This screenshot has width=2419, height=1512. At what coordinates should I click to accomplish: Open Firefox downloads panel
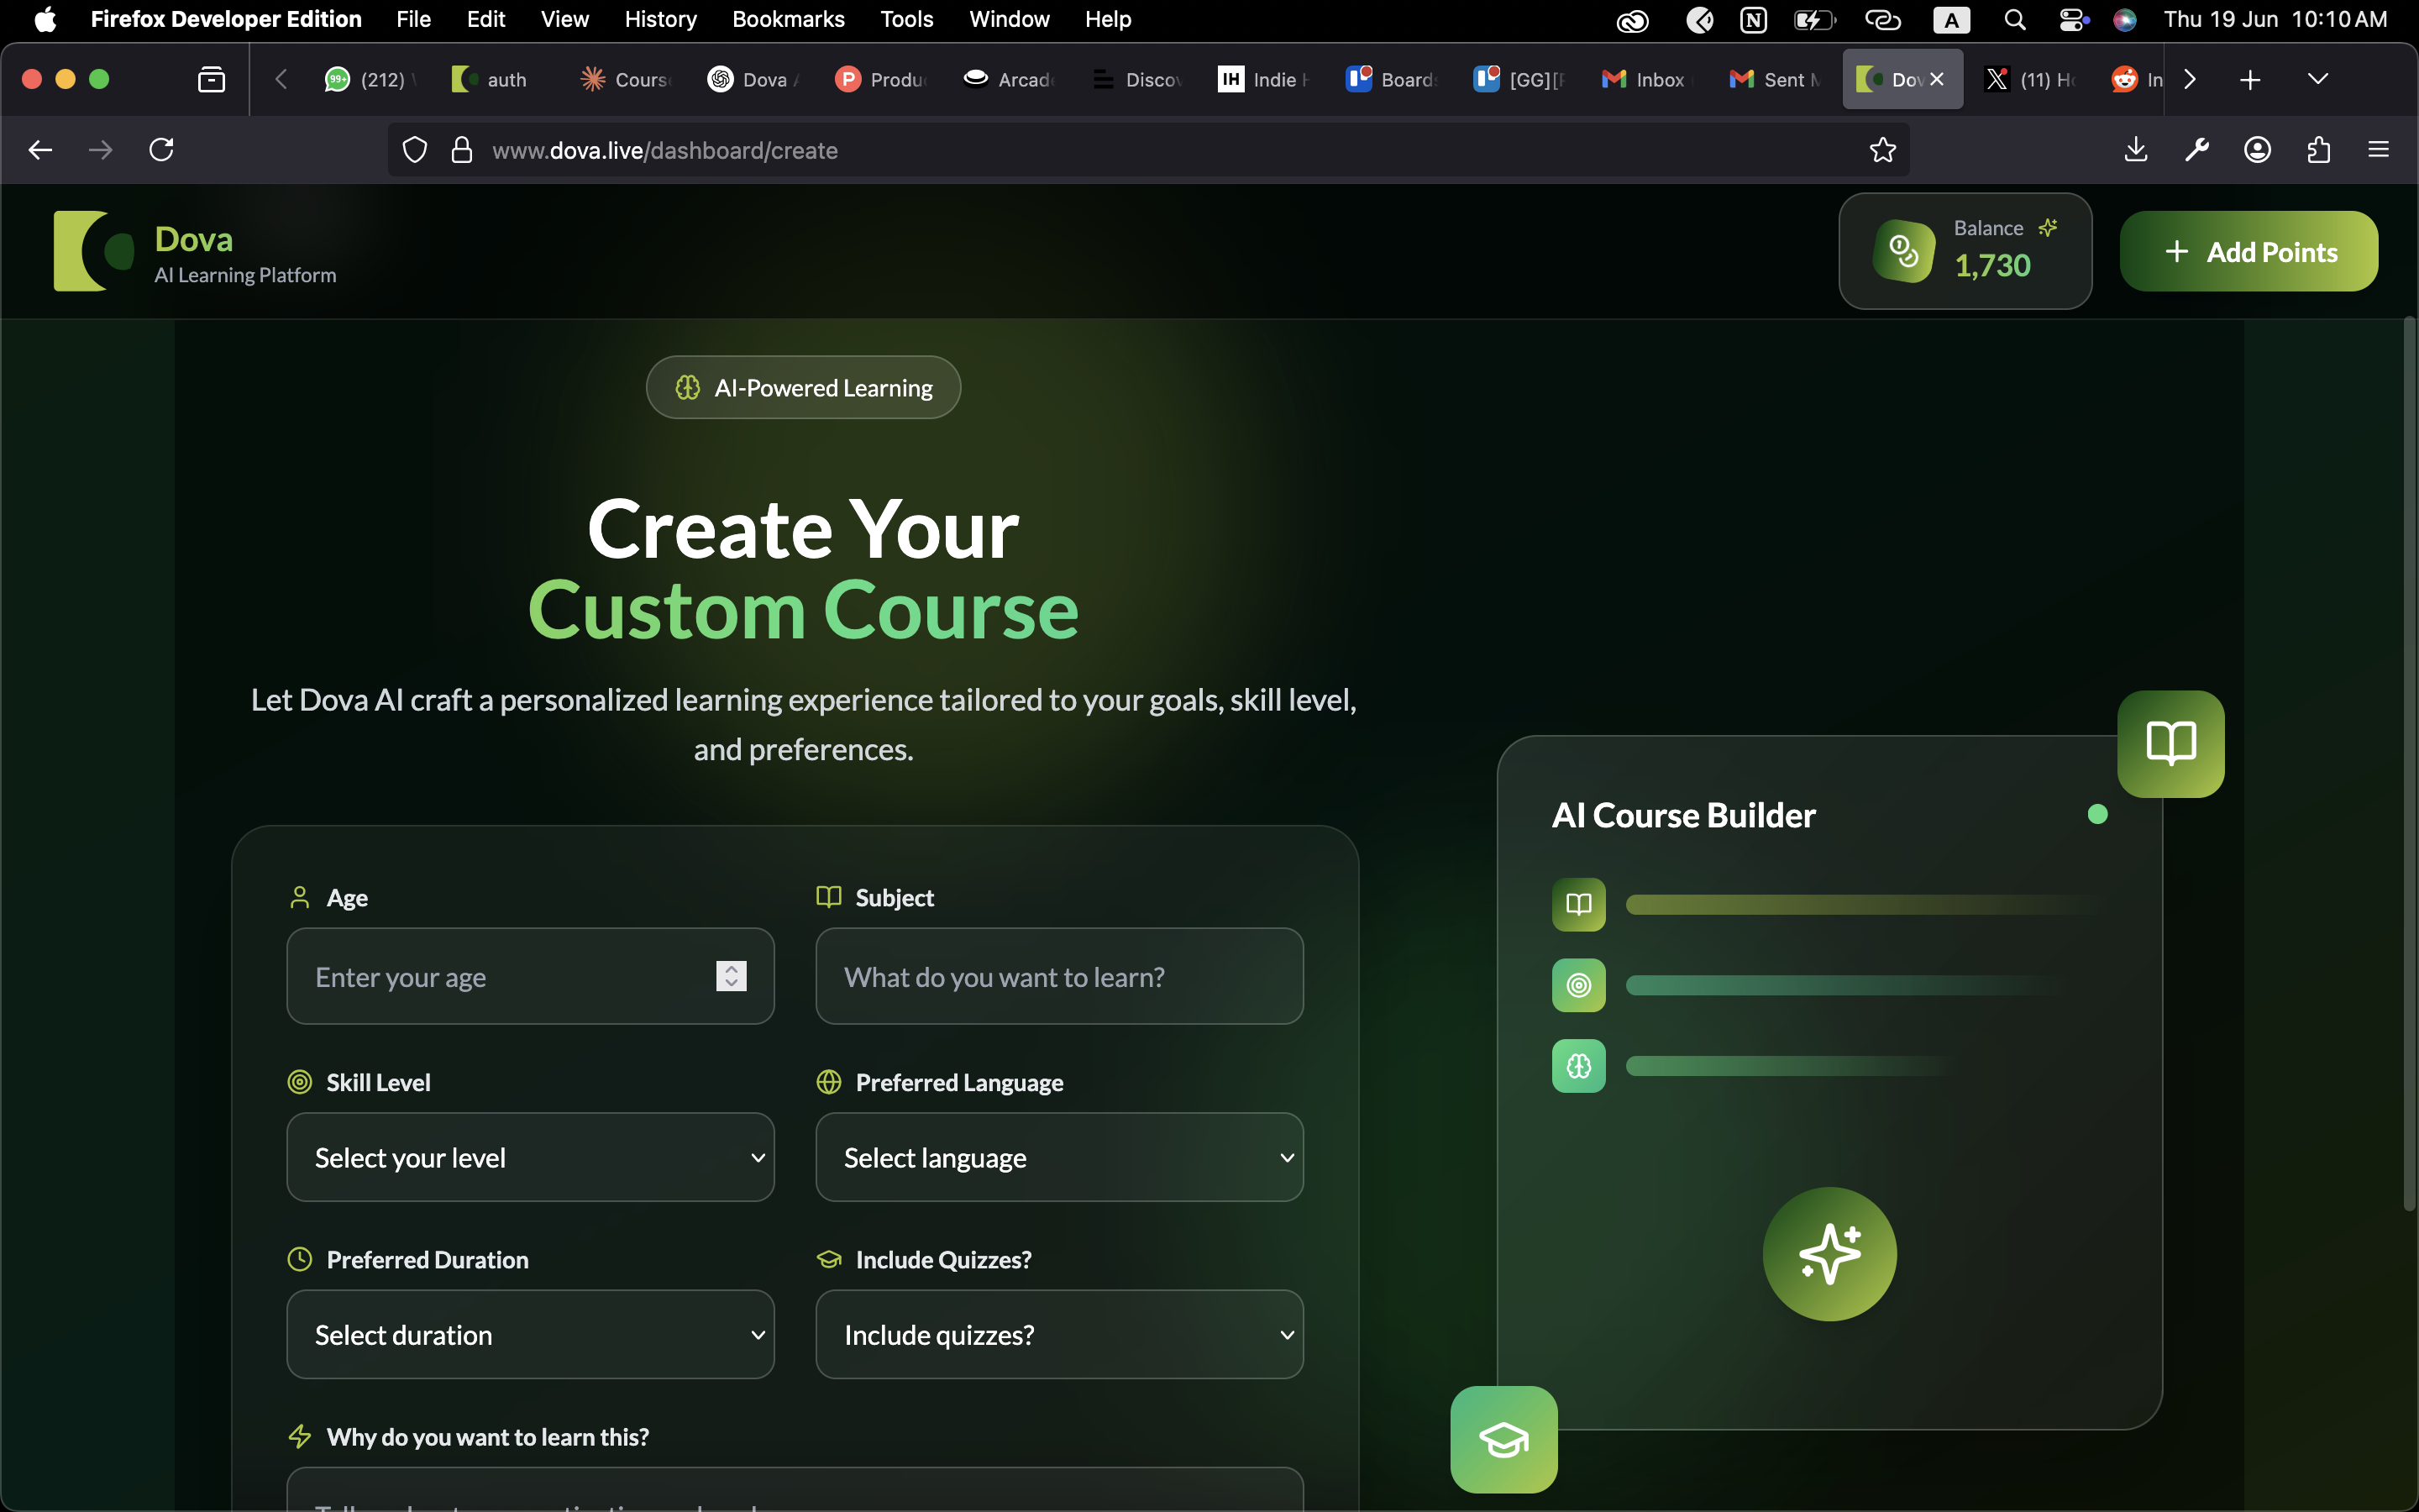tap(2135, 150)
